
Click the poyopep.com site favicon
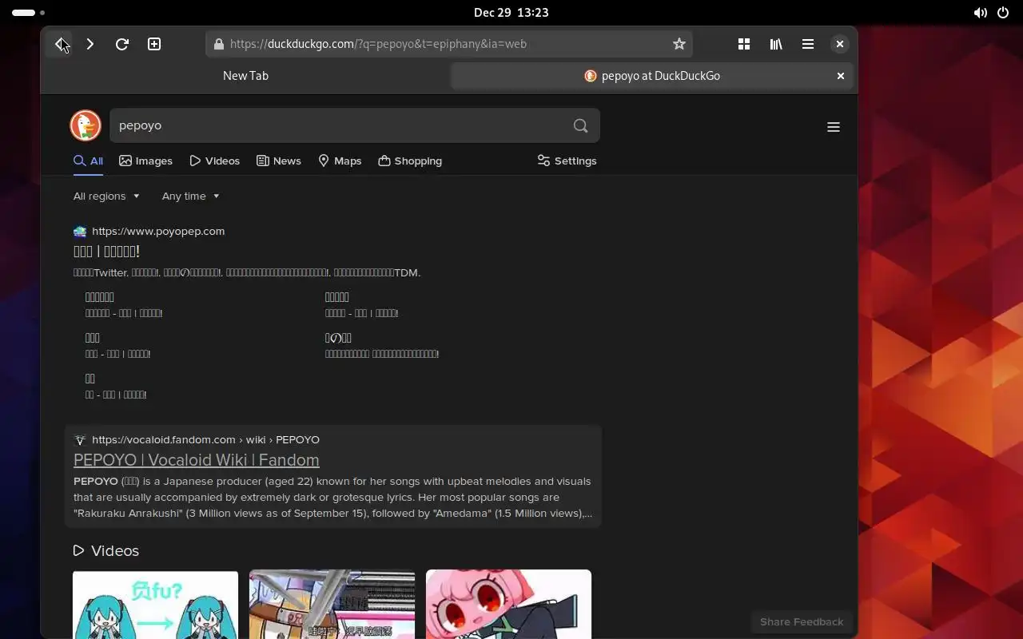tap(80, 232)
